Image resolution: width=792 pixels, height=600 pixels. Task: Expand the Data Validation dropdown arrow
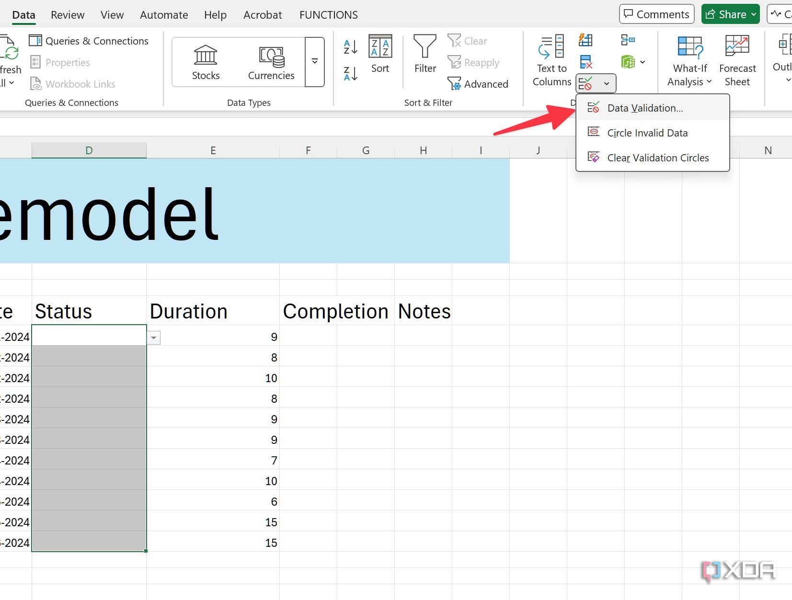606,83
